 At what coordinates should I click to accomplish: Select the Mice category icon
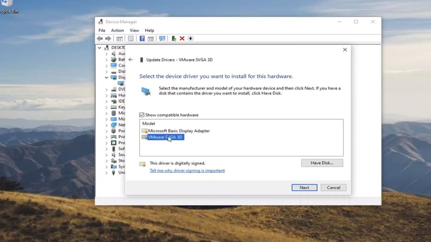tap(113, 113)
